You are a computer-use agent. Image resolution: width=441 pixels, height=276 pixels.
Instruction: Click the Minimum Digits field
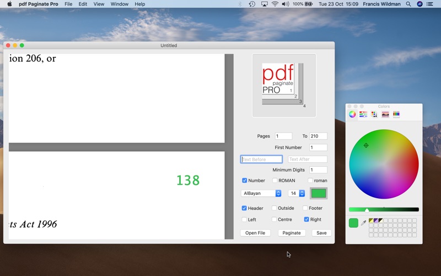tap(319, 170)
